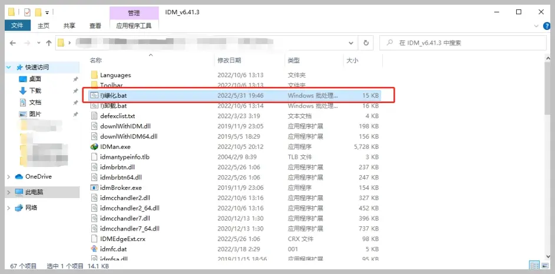Screen dimensions: 555x274
Task: Select 快速访问 in the navigation pane
Action: (37, 67)
